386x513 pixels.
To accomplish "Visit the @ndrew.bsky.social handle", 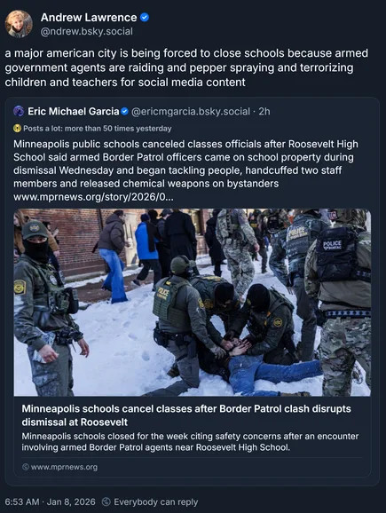I will tap(87, 31).
